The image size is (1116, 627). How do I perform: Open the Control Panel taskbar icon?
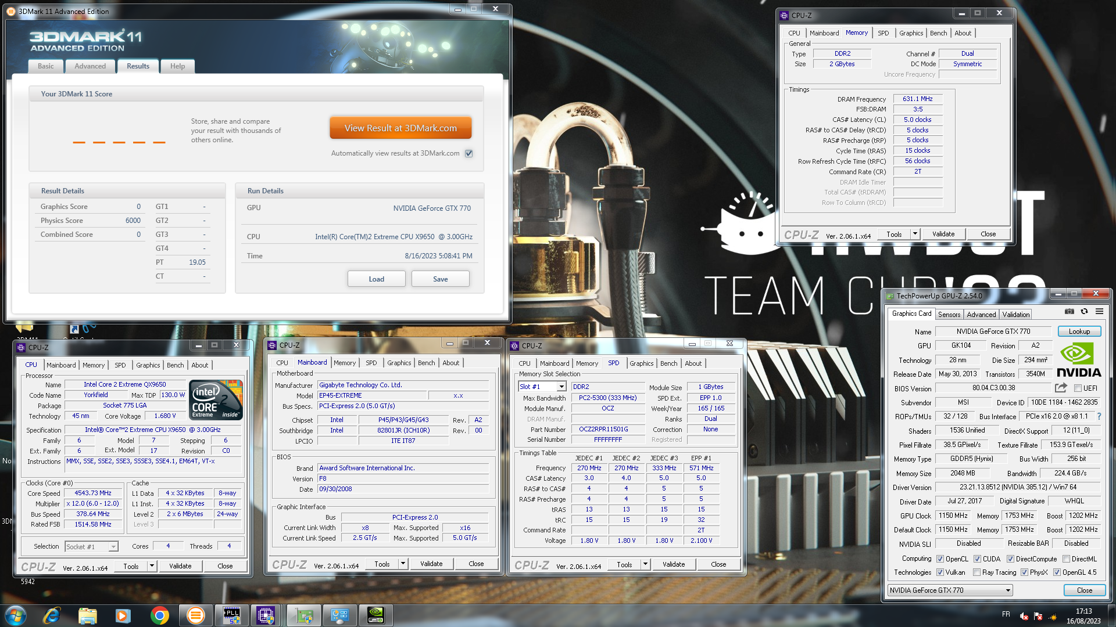[x=340, y=615]
